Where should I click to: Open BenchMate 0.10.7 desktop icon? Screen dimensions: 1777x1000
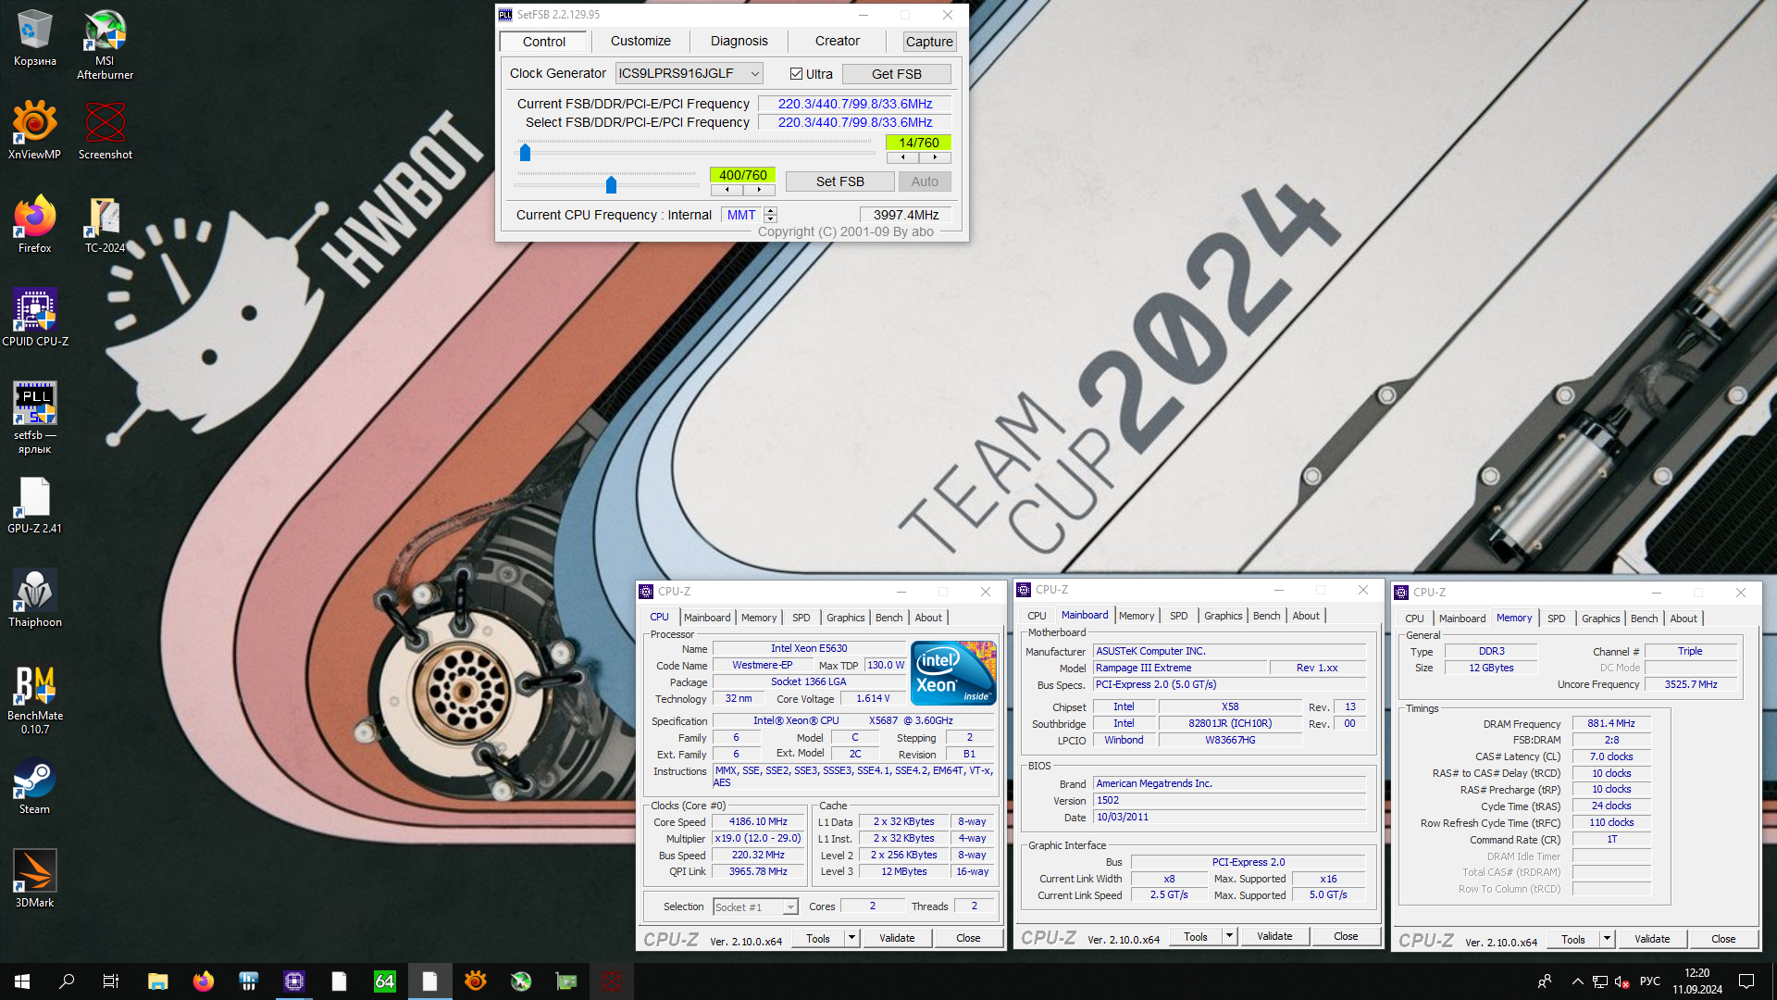click(x=34, y=699)
